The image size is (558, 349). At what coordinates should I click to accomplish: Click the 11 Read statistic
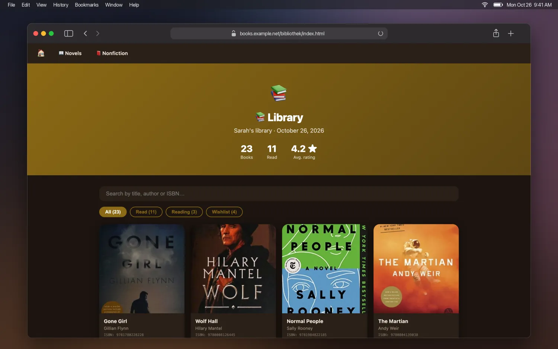[x=272, y=152]
